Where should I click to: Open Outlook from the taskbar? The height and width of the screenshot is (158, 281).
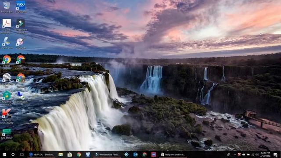(135, 154)
